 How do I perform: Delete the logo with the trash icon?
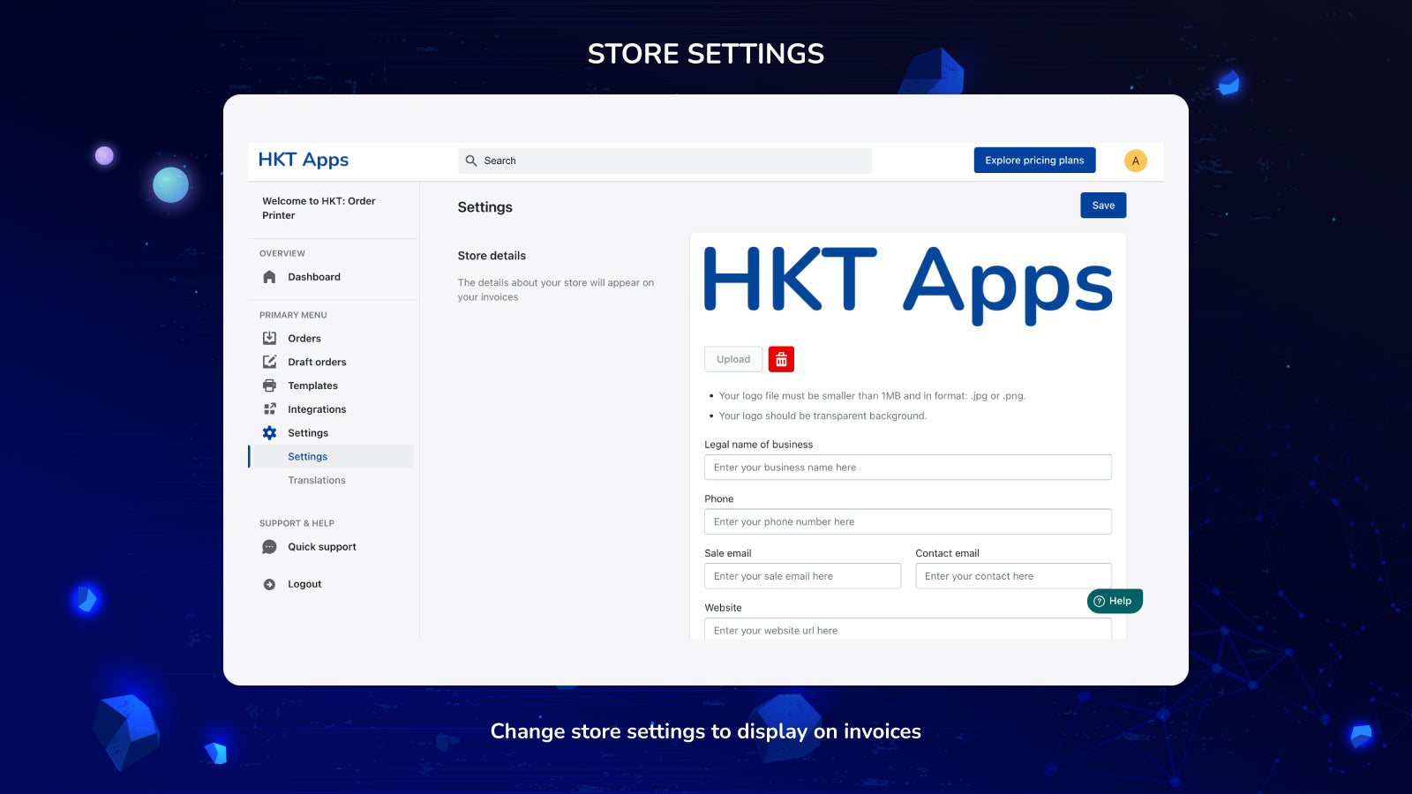click(780, 359)
